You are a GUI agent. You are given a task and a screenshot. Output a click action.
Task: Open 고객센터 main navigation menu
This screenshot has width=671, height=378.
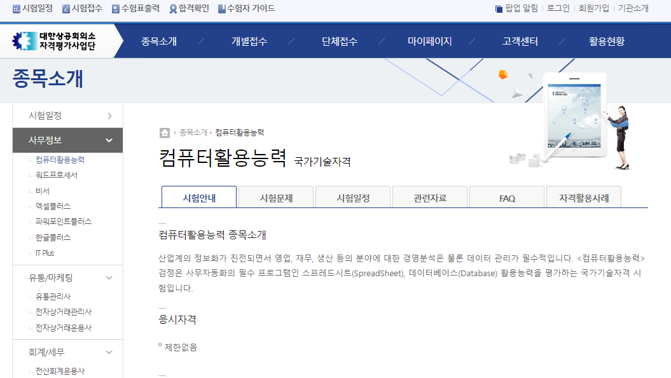pyautogui.click(x=520, y=41)
